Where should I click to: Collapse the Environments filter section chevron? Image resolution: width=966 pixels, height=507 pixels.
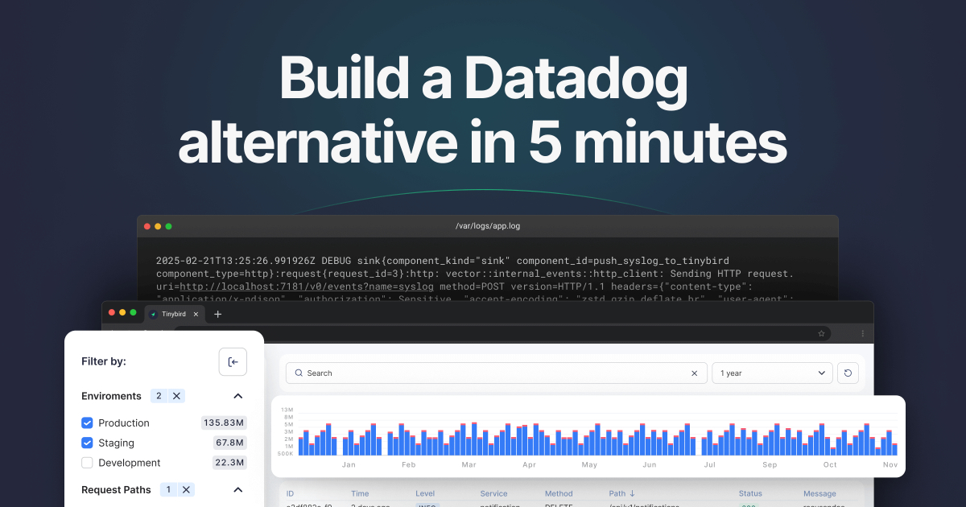237,396
